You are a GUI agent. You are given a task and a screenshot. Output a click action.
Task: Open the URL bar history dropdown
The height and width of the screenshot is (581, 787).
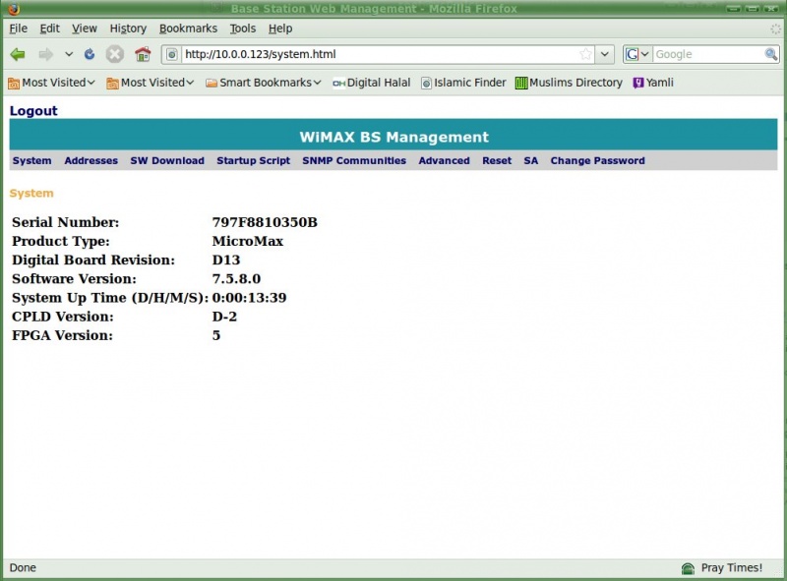[x=605, y=54]
